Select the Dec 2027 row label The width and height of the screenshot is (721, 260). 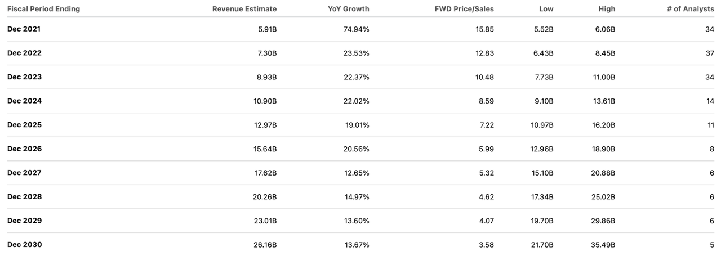point(24,173)
